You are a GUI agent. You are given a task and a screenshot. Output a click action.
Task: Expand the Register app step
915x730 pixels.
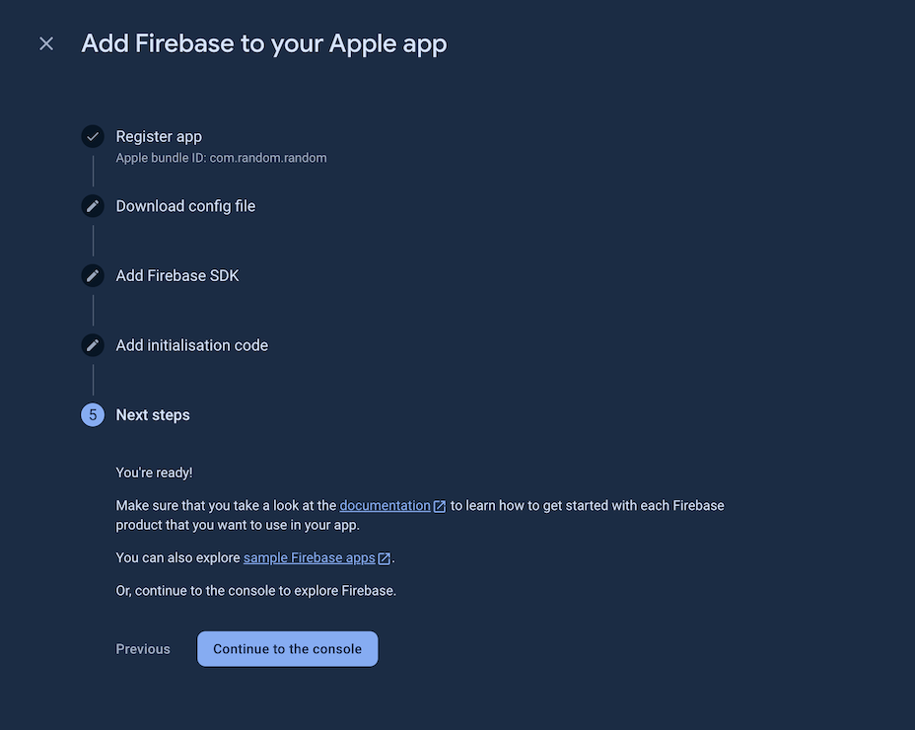(159, 137)
